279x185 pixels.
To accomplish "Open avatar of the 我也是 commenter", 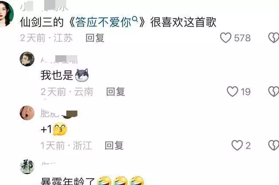I will point(27,59).
